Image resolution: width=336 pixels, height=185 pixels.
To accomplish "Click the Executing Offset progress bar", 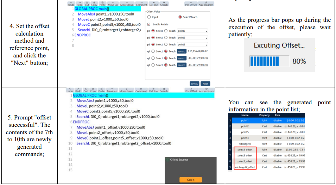I will 270,61.
